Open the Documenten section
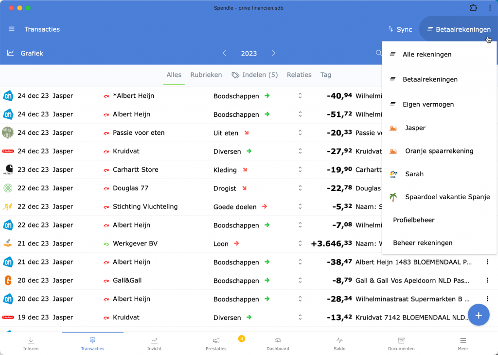The height and width of the screenshot is (355, 498). 401,343
